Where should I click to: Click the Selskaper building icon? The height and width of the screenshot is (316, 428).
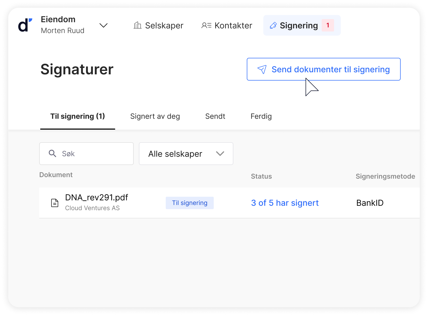[x=138, y=25]
